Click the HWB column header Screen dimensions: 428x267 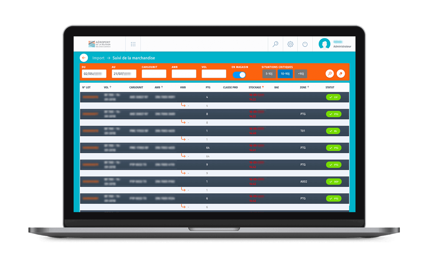coord(183,87)
